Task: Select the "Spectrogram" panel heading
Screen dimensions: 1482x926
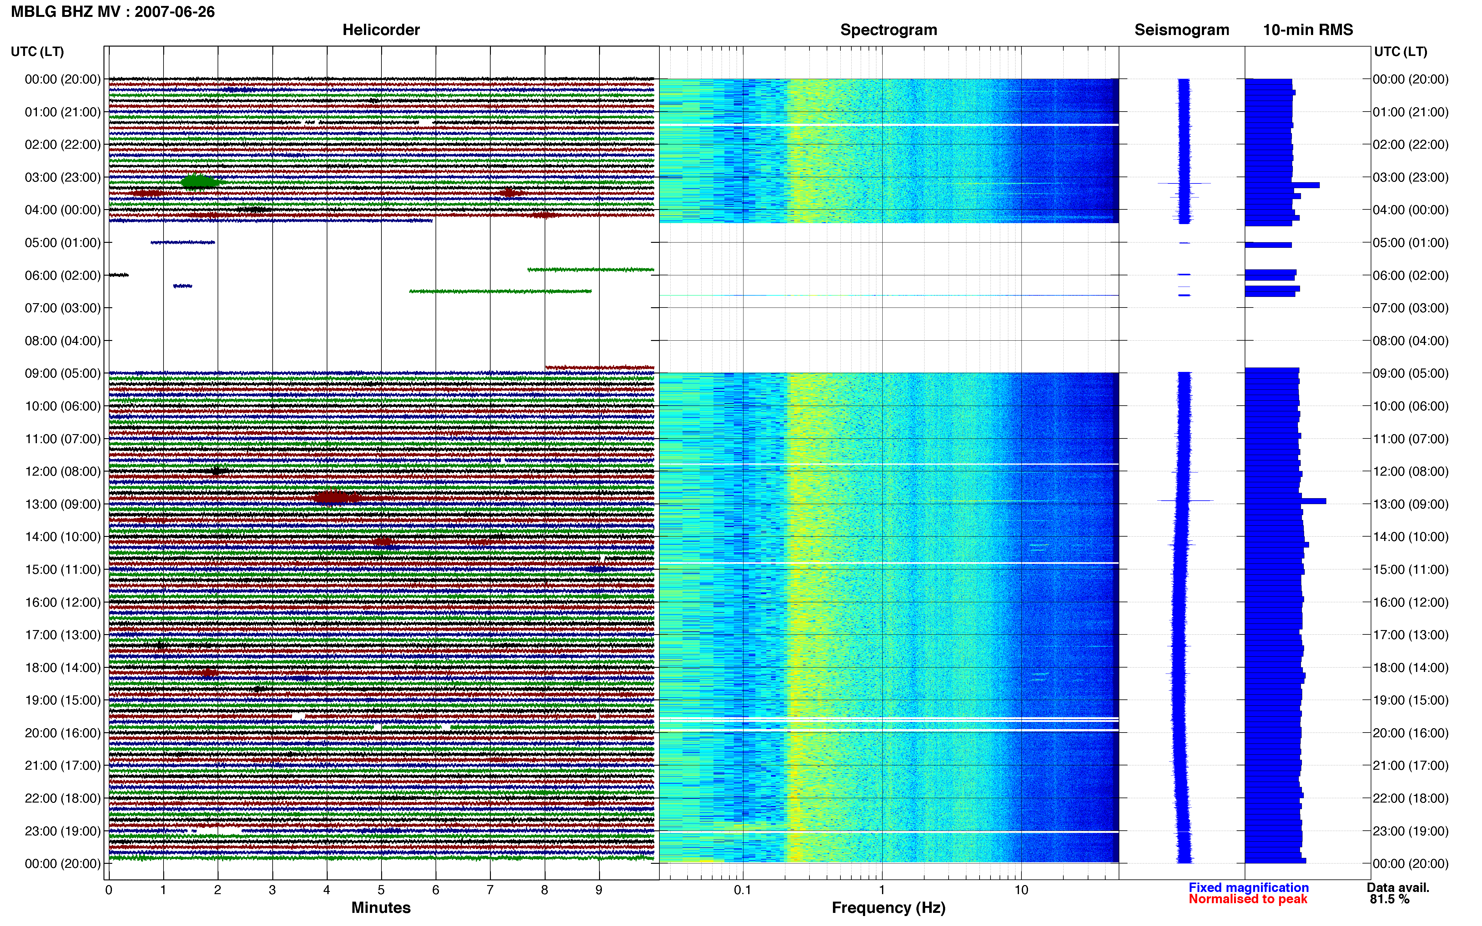Action: click(x=888, y=30)
